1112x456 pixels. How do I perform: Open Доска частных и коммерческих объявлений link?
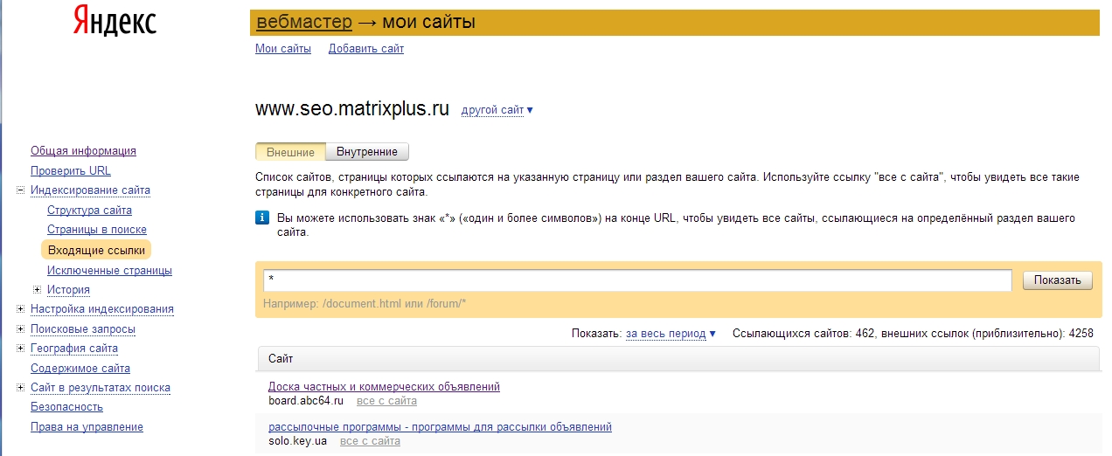pyautogui.click(x=384, y=387)
